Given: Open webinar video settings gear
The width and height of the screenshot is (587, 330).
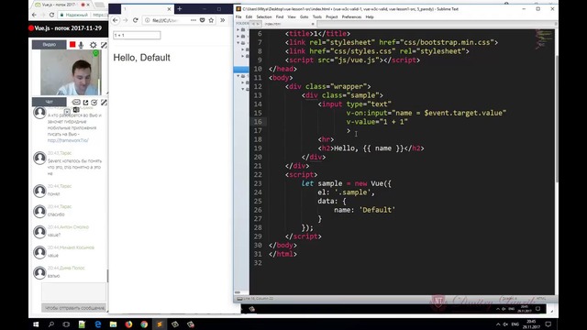Looking at the screenshot, I should tap(94, 45).
